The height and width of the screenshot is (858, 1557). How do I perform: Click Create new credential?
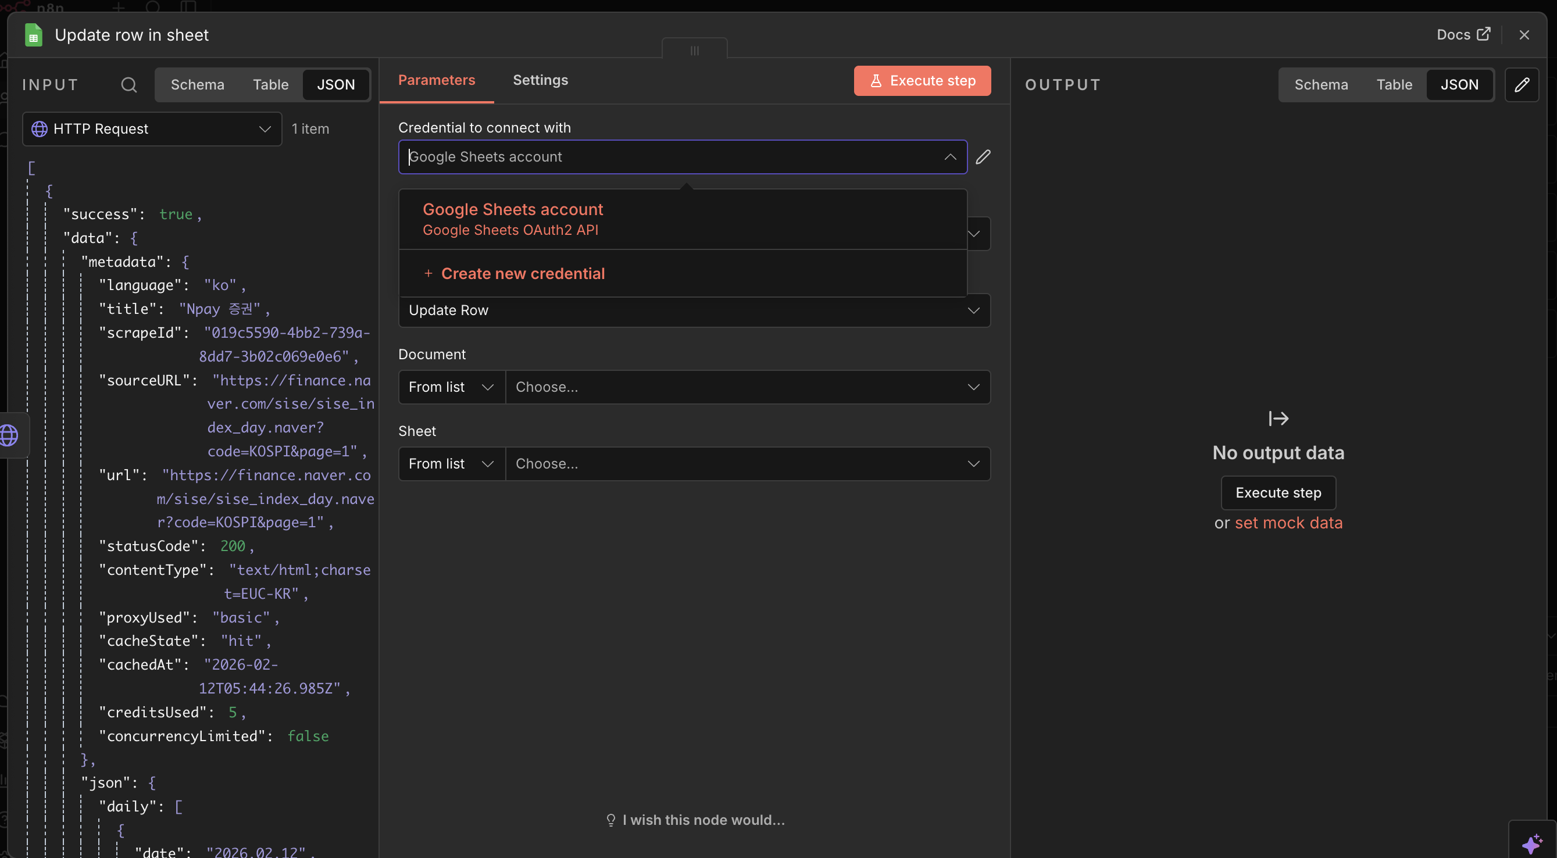coord(522,273)
